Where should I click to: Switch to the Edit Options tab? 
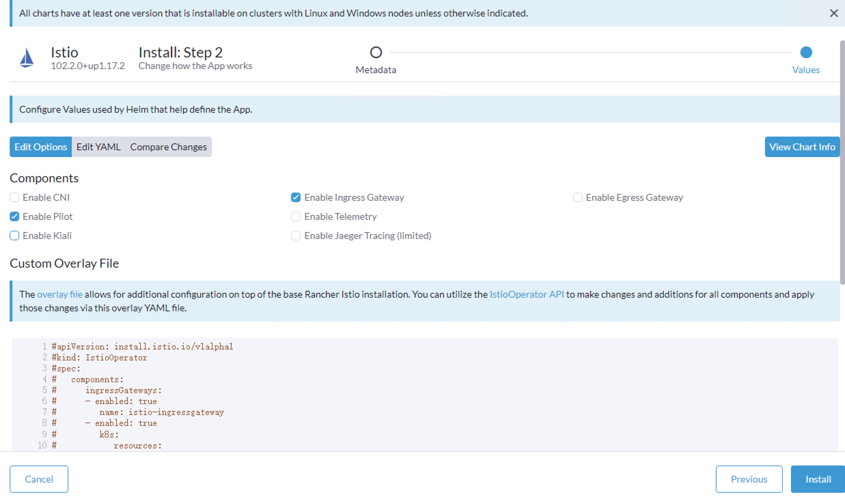coord(41,147)
